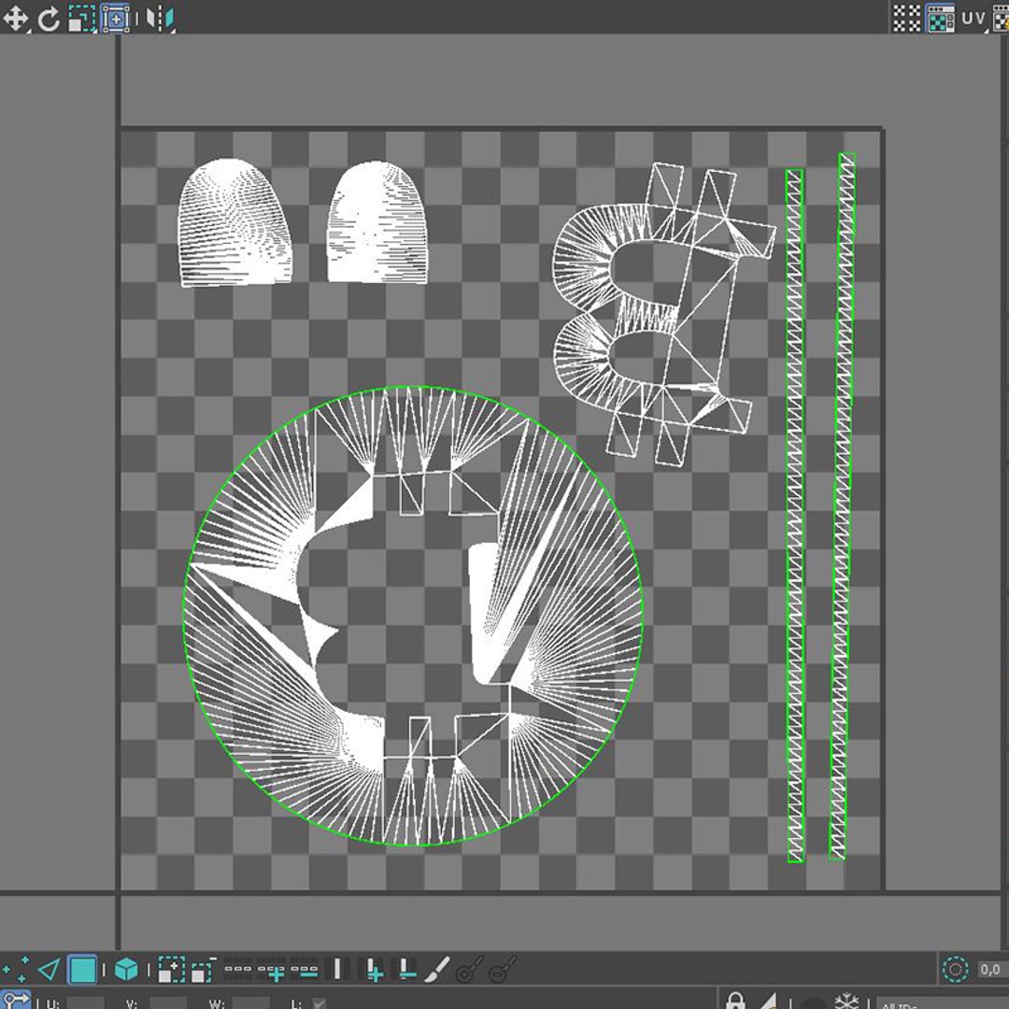Click the snowflake Freeze Selected icon

846,1001
